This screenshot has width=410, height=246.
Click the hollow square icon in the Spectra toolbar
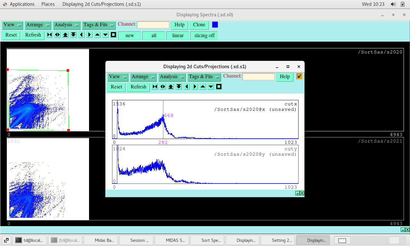[113, 35]
